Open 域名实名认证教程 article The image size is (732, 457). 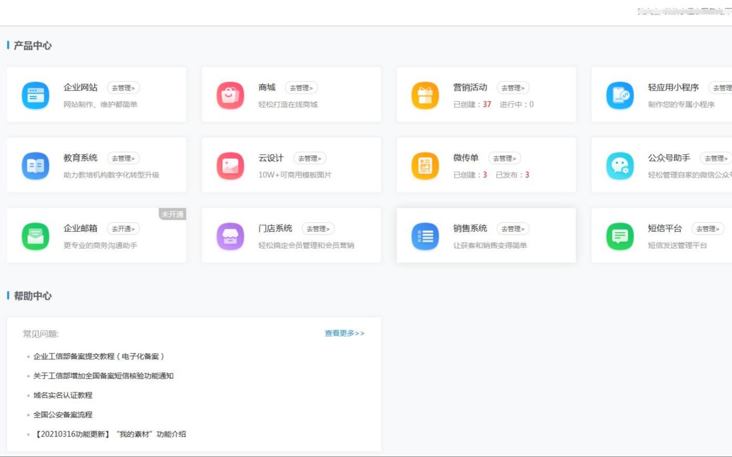[63, 395]
